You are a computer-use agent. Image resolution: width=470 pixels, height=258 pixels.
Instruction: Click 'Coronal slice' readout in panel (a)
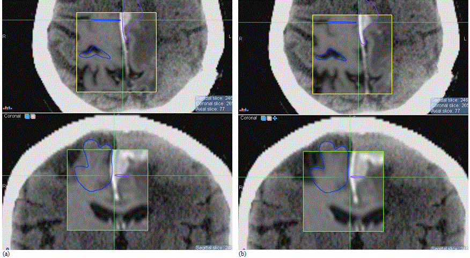(214, 104)
